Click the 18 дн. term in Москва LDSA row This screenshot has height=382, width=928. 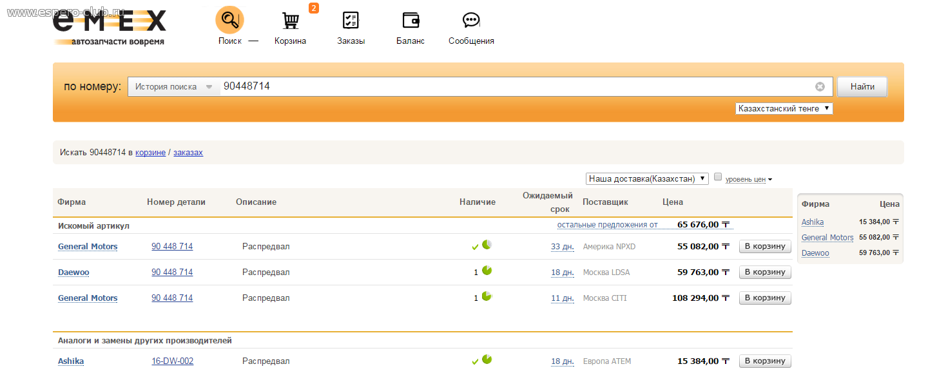point(563,272)
